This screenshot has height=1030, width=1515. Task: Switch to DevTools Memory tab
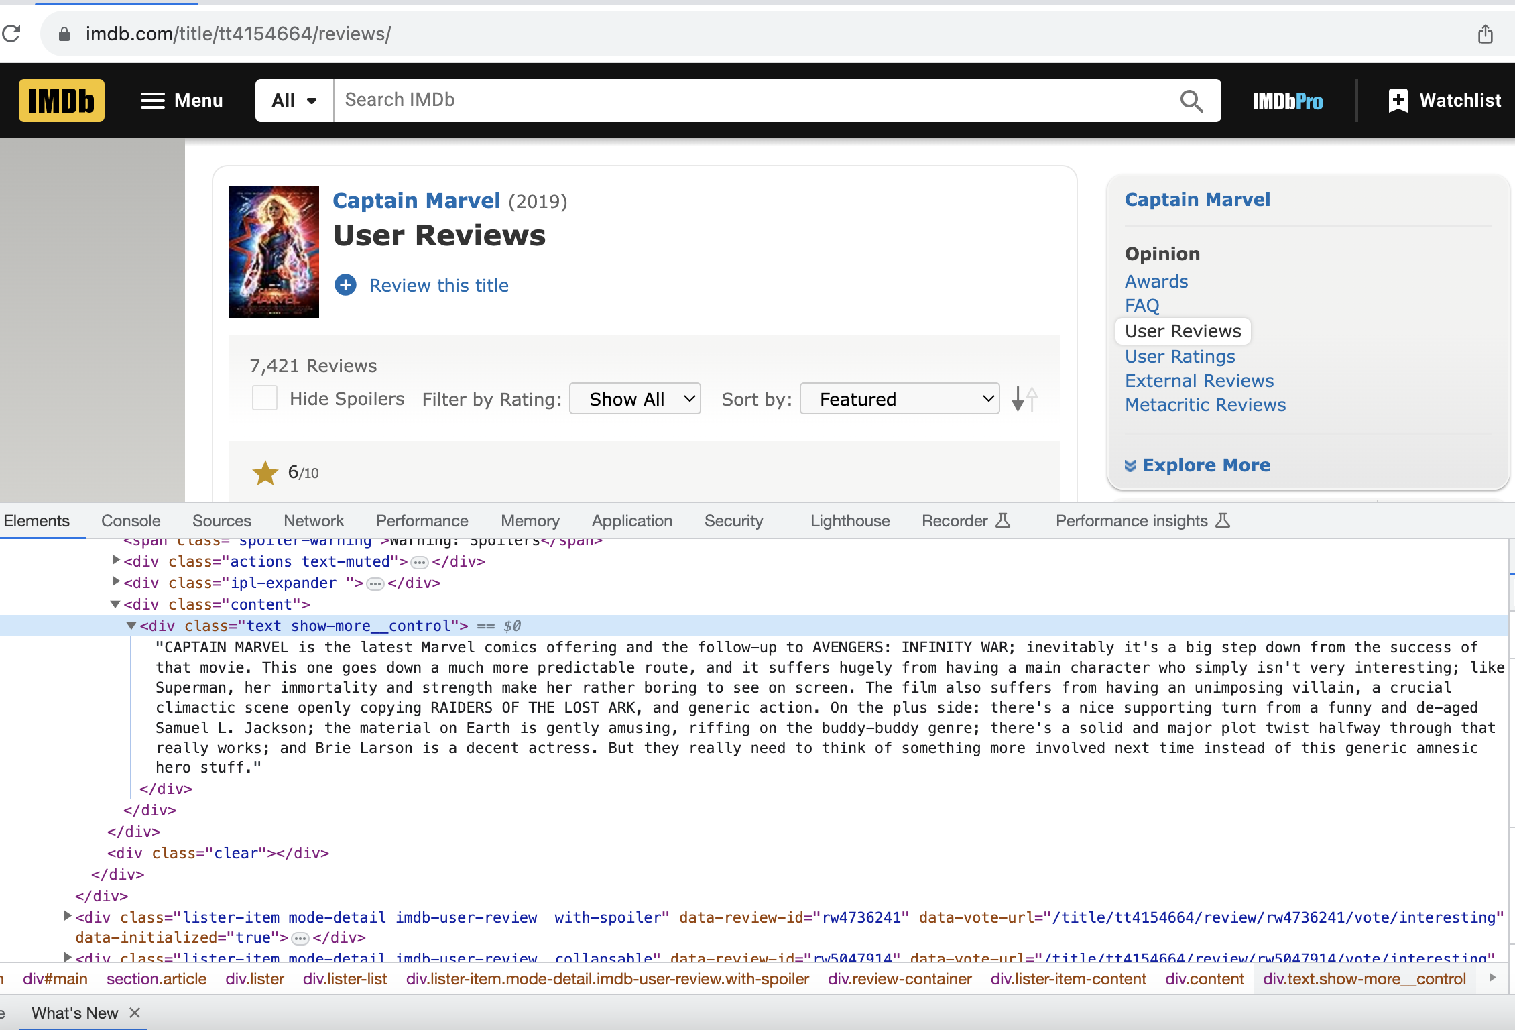click(x=530, y=521)
